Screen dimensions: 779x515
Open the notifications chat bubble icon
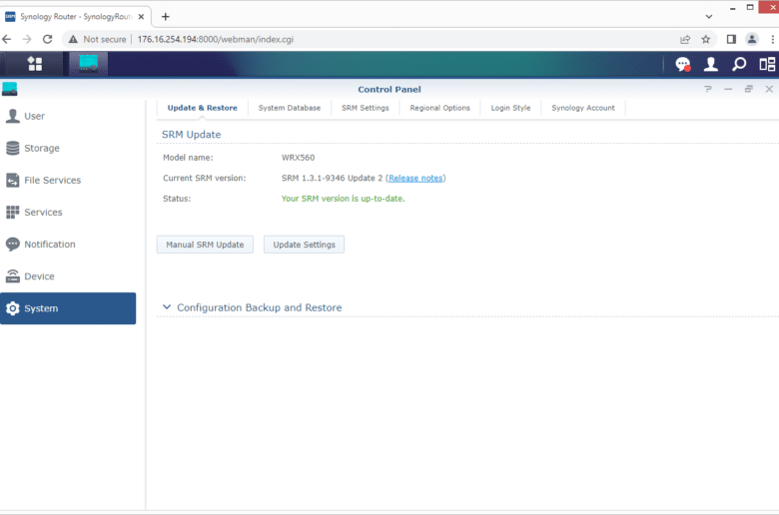pos(682,64)
